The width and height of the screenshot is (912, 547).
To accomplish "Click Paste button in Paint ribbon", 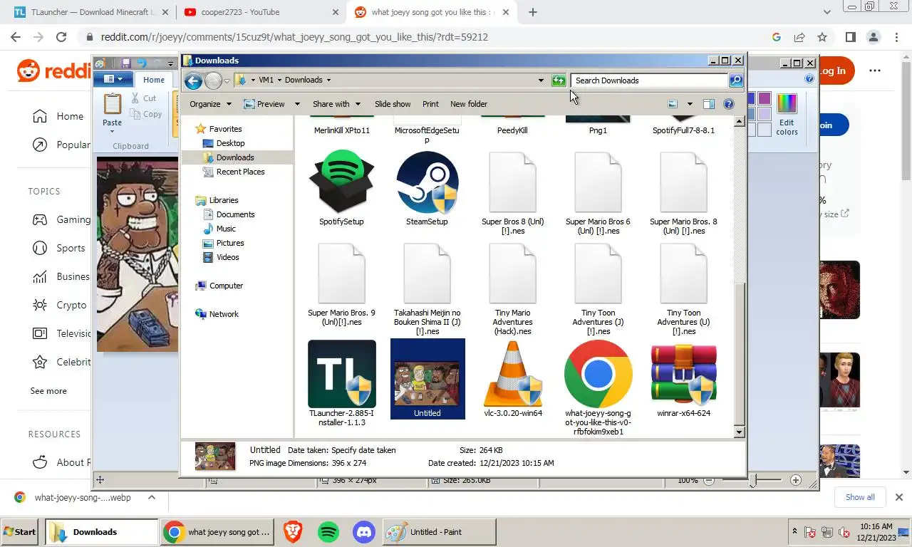I will click(112, 113).
